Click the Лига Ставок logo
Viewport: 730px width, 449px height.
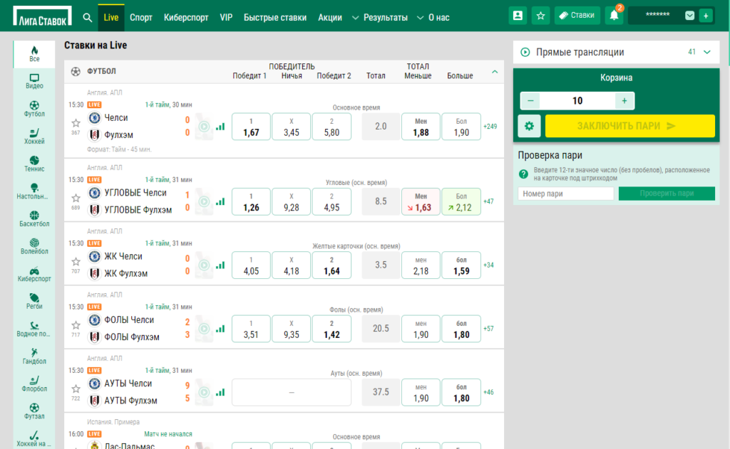coord(42,16)
